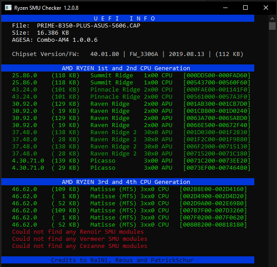Click Matisse address [007B7F00-007D3260]
The image size is (277, 267).
pyautogui.click(x=213, y=211)
